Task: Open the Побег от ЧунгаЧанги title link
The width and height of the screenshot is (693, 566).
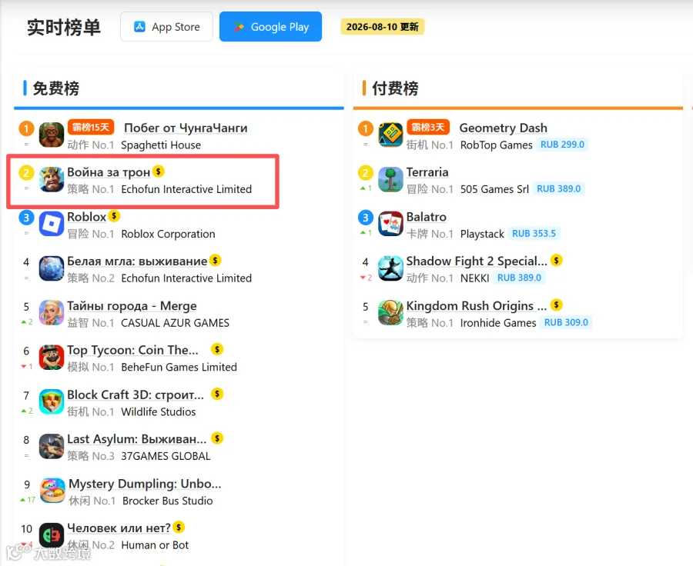Action: [186, 128]
